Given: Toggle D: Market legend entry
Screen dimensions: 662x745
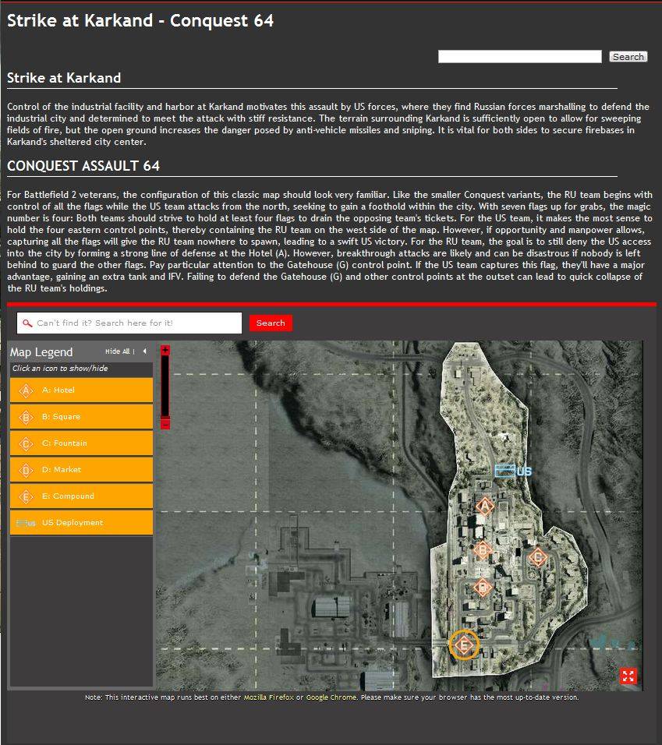Looking at the screenshot, I should point(81,470).
